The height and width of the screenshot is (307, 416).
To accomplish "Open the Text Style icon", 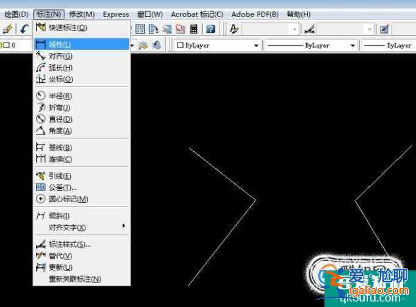I will tap(234, 29).
